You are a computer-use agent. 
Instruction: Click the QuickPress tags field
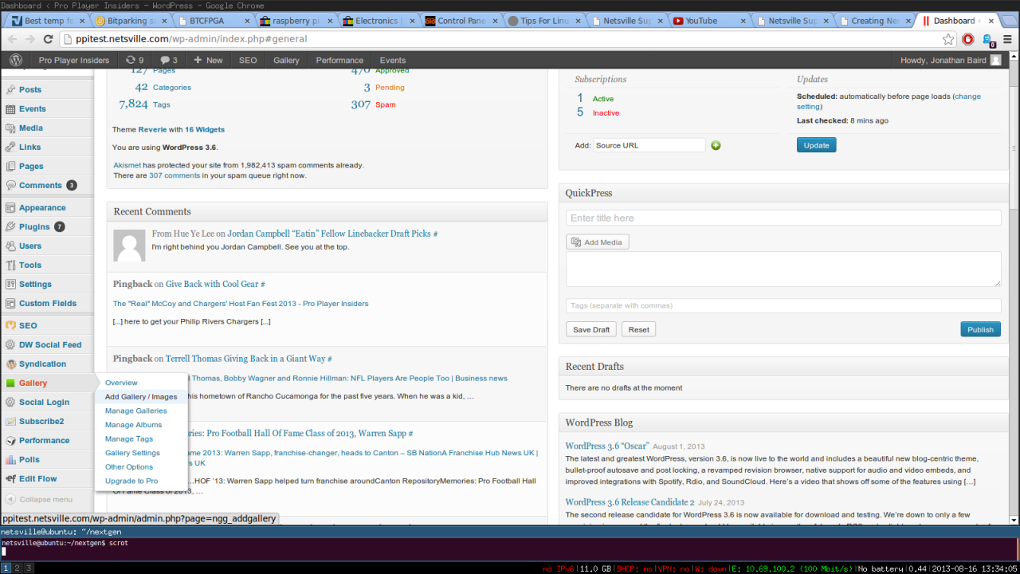click(783, 305)
